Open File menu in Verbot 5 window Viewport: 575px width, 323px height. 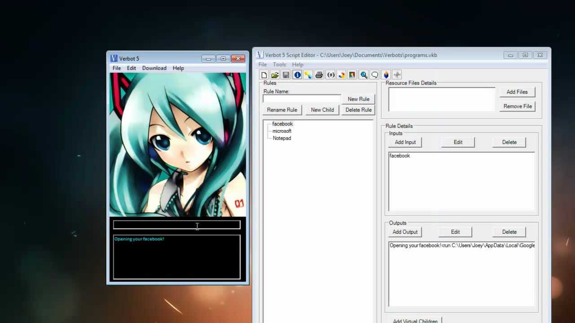pos(117,68)
